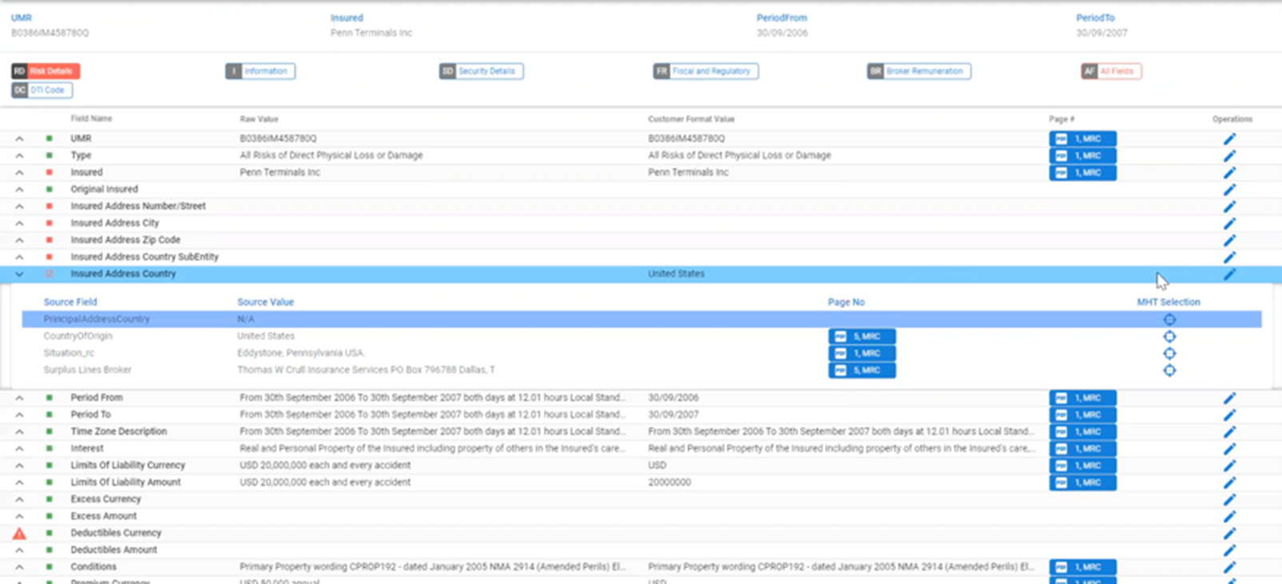Edit the Type field with pencil icon
The image size is (1282, 584).
(x=1229, y=156)
